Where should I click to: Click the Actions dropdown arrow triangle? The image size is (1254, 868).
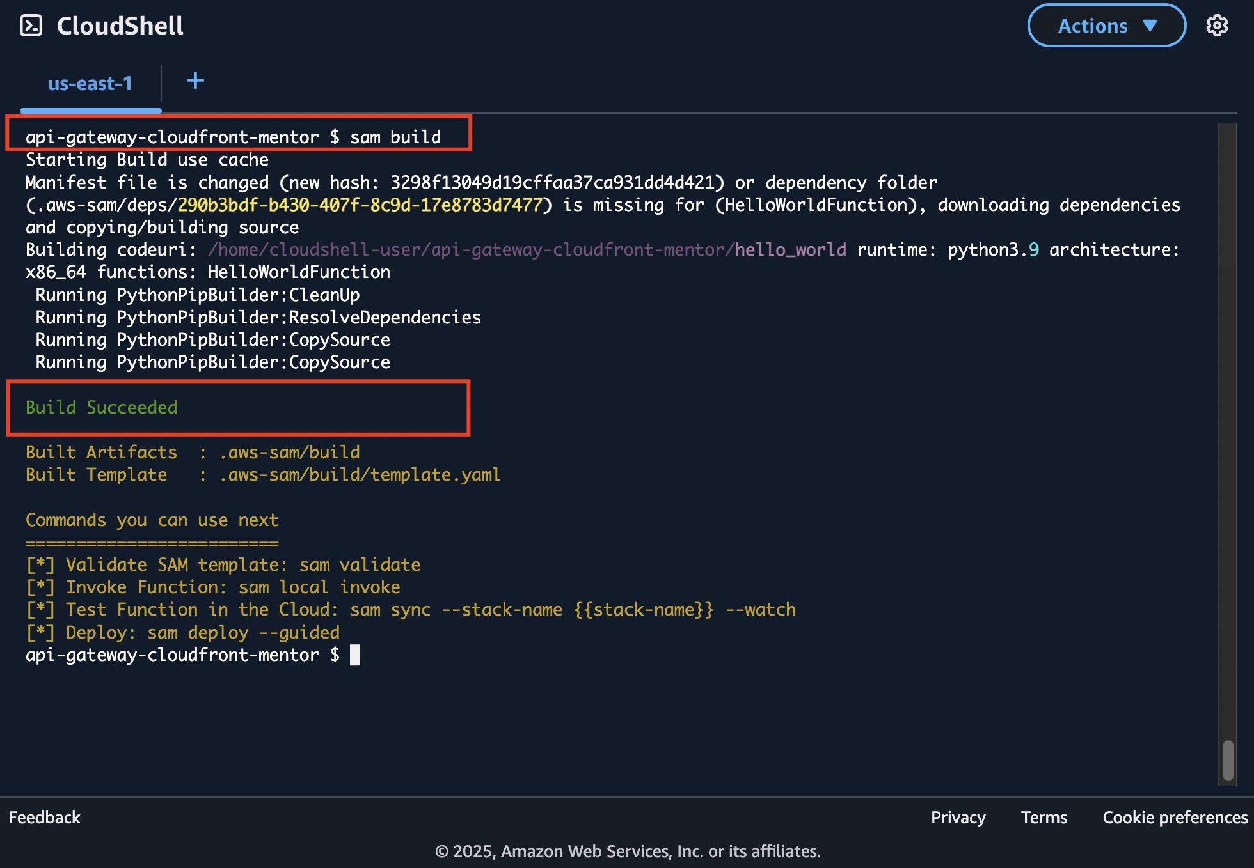coord(1150,26)
